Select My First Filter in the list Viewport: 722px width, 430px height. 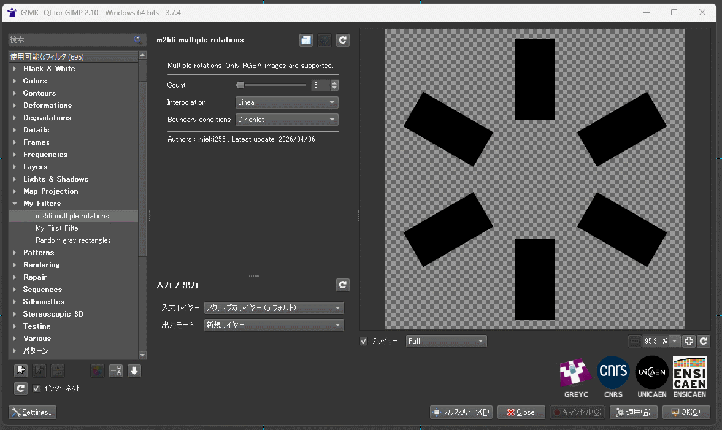pyautogui.click(x=58, y=228)
